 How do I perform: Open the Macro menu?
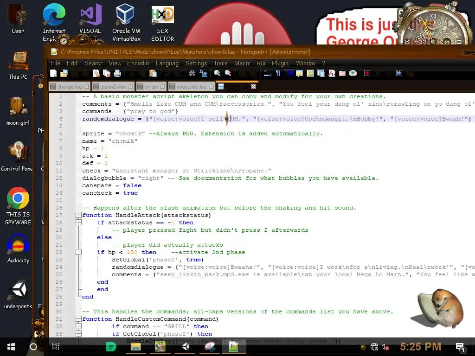click(242, 63)
